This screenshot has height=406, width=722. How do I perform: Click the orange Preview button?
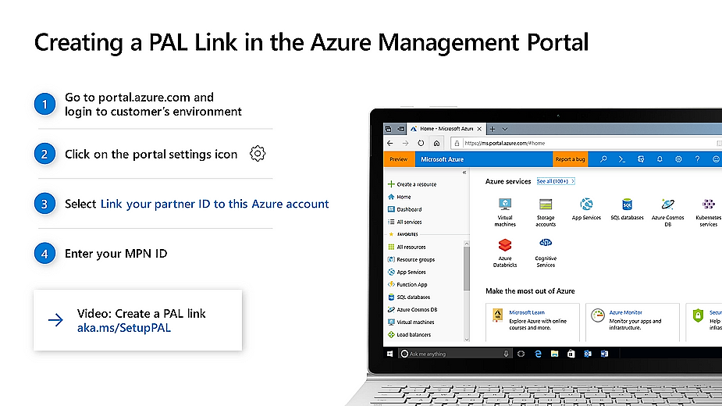pyautogui.click(x=399, y=159)
